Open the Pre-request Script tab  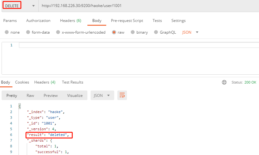[x=127, y=21]
